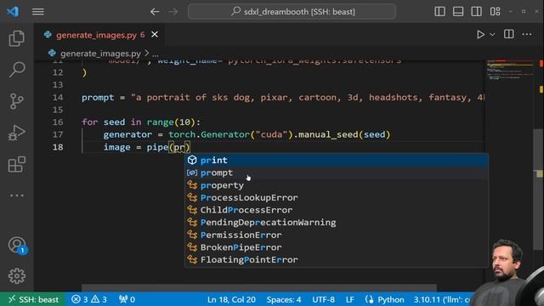Open the Accounts menu
Viewport: 544px width, 306px height.
(17, 246)
